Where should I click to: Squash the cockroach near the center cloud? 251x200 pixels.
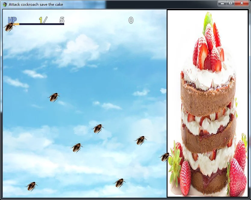point(98,129)
